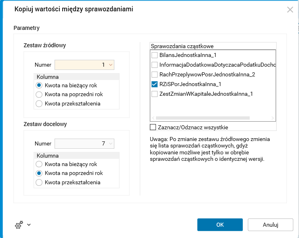The height and width of the screenshot is (238, 299).
Task: Expand the source set Numer dropdown
Action: point(111,65)
